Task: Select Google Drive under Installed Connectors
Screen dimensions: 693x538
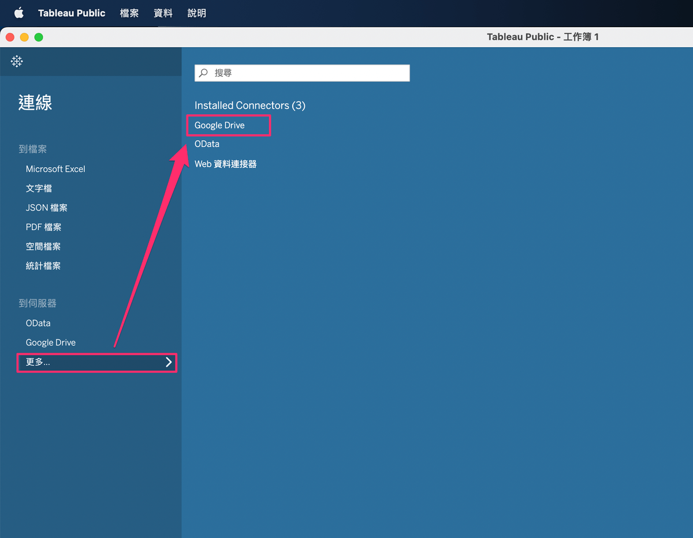Action: (x=219, y=125)
